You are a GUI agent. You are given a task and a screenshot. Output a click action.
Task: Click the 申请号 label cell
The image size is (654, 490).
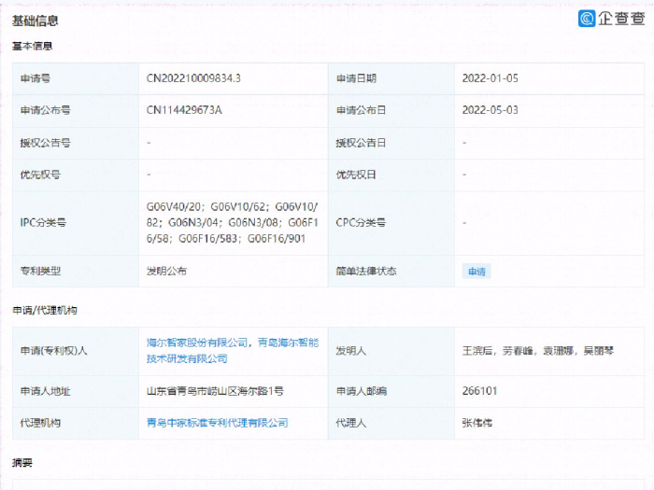click(x=76, y=78)
